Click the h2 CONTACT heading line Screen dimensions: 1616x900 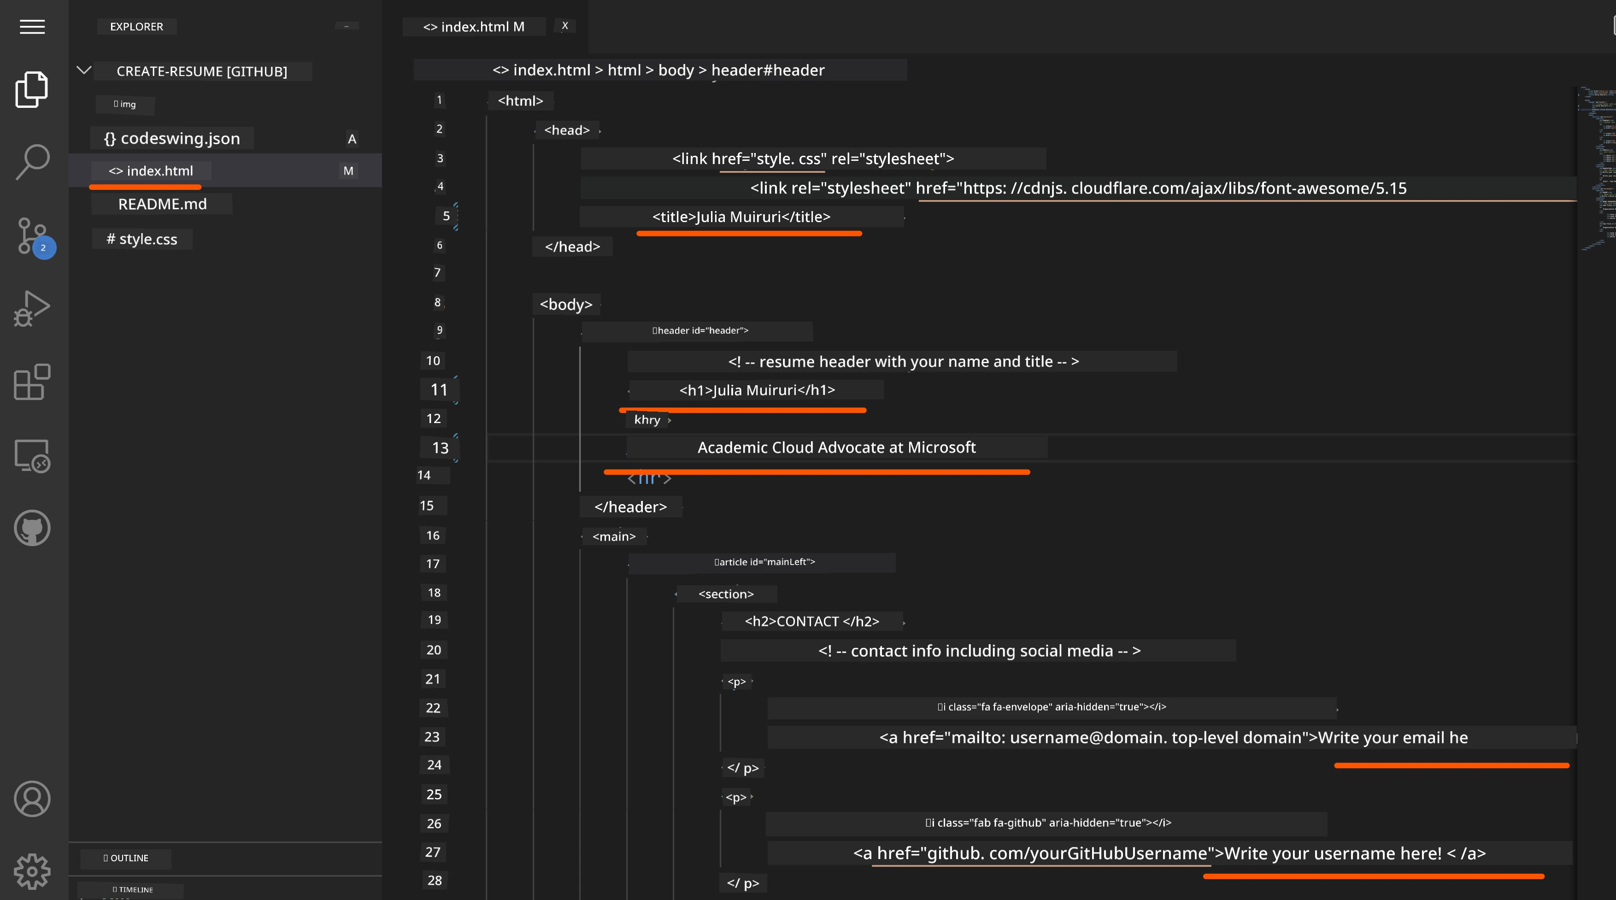(812, 622)
